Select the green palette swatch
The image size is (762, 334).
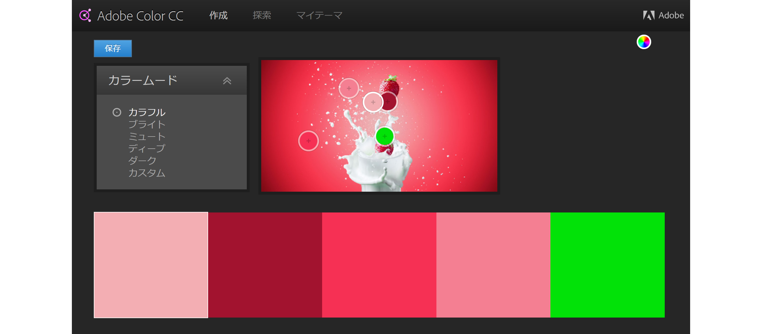point(608,265)
